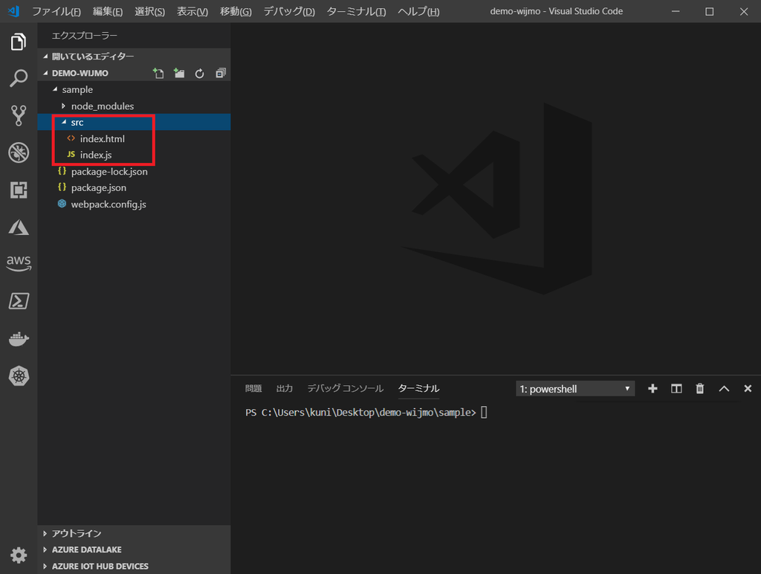Open the 編集(E) menu

click(108, 11)
